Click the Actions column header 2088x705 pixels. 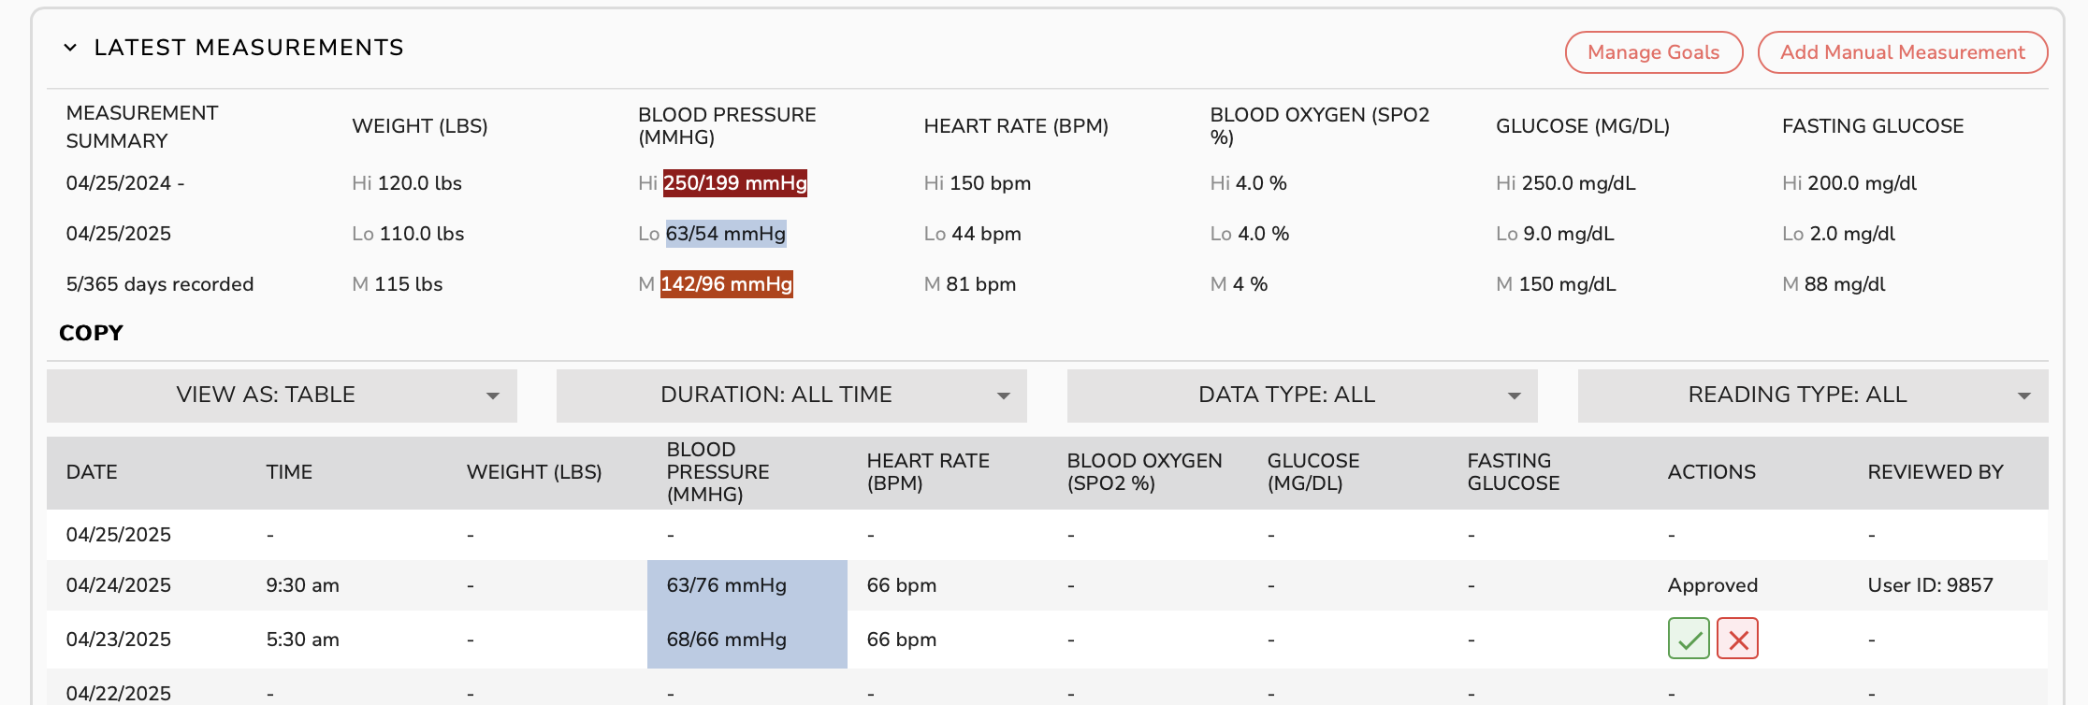pyautogui.click(x=1711, y=472)
